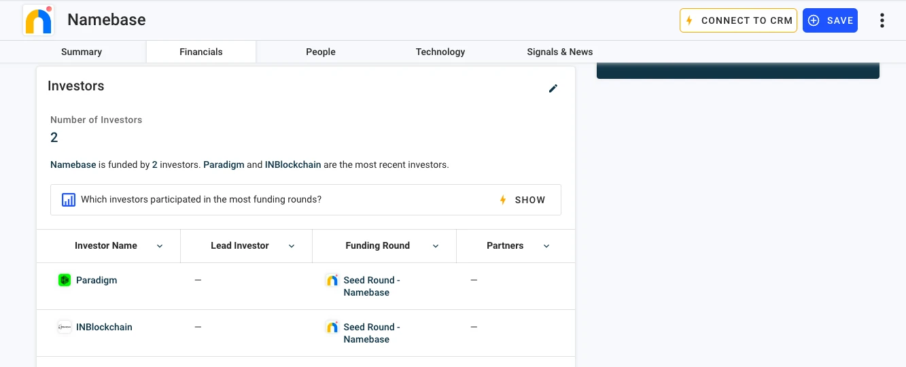The height and width of the screenshot is (367, 906).
Task: Switch to the Summary tab
Action: click(x=82, y=52)
